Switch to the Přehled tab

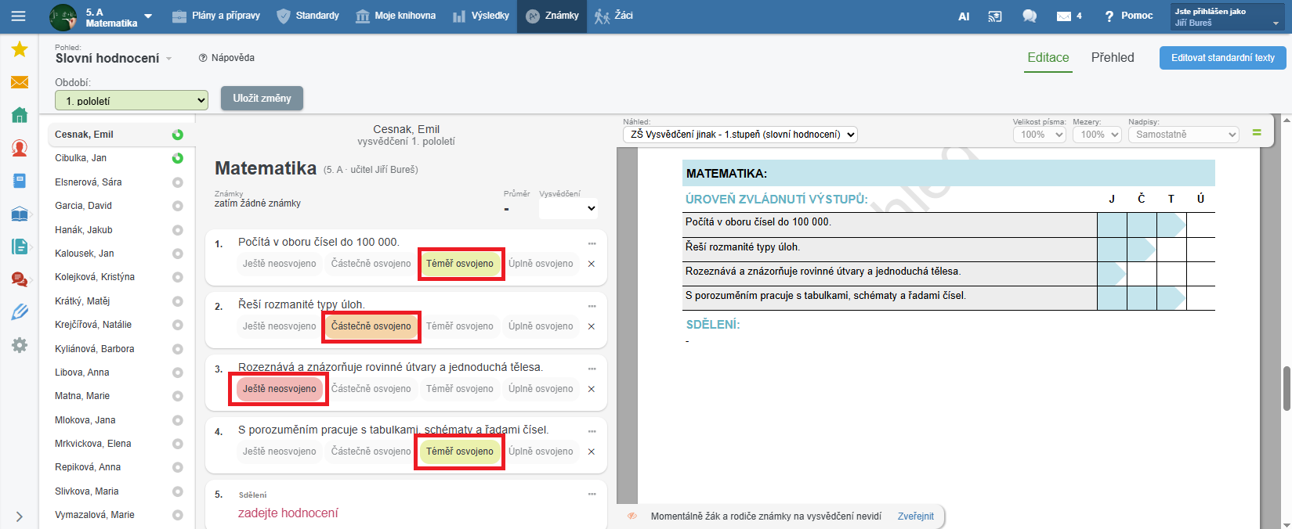1112,58
